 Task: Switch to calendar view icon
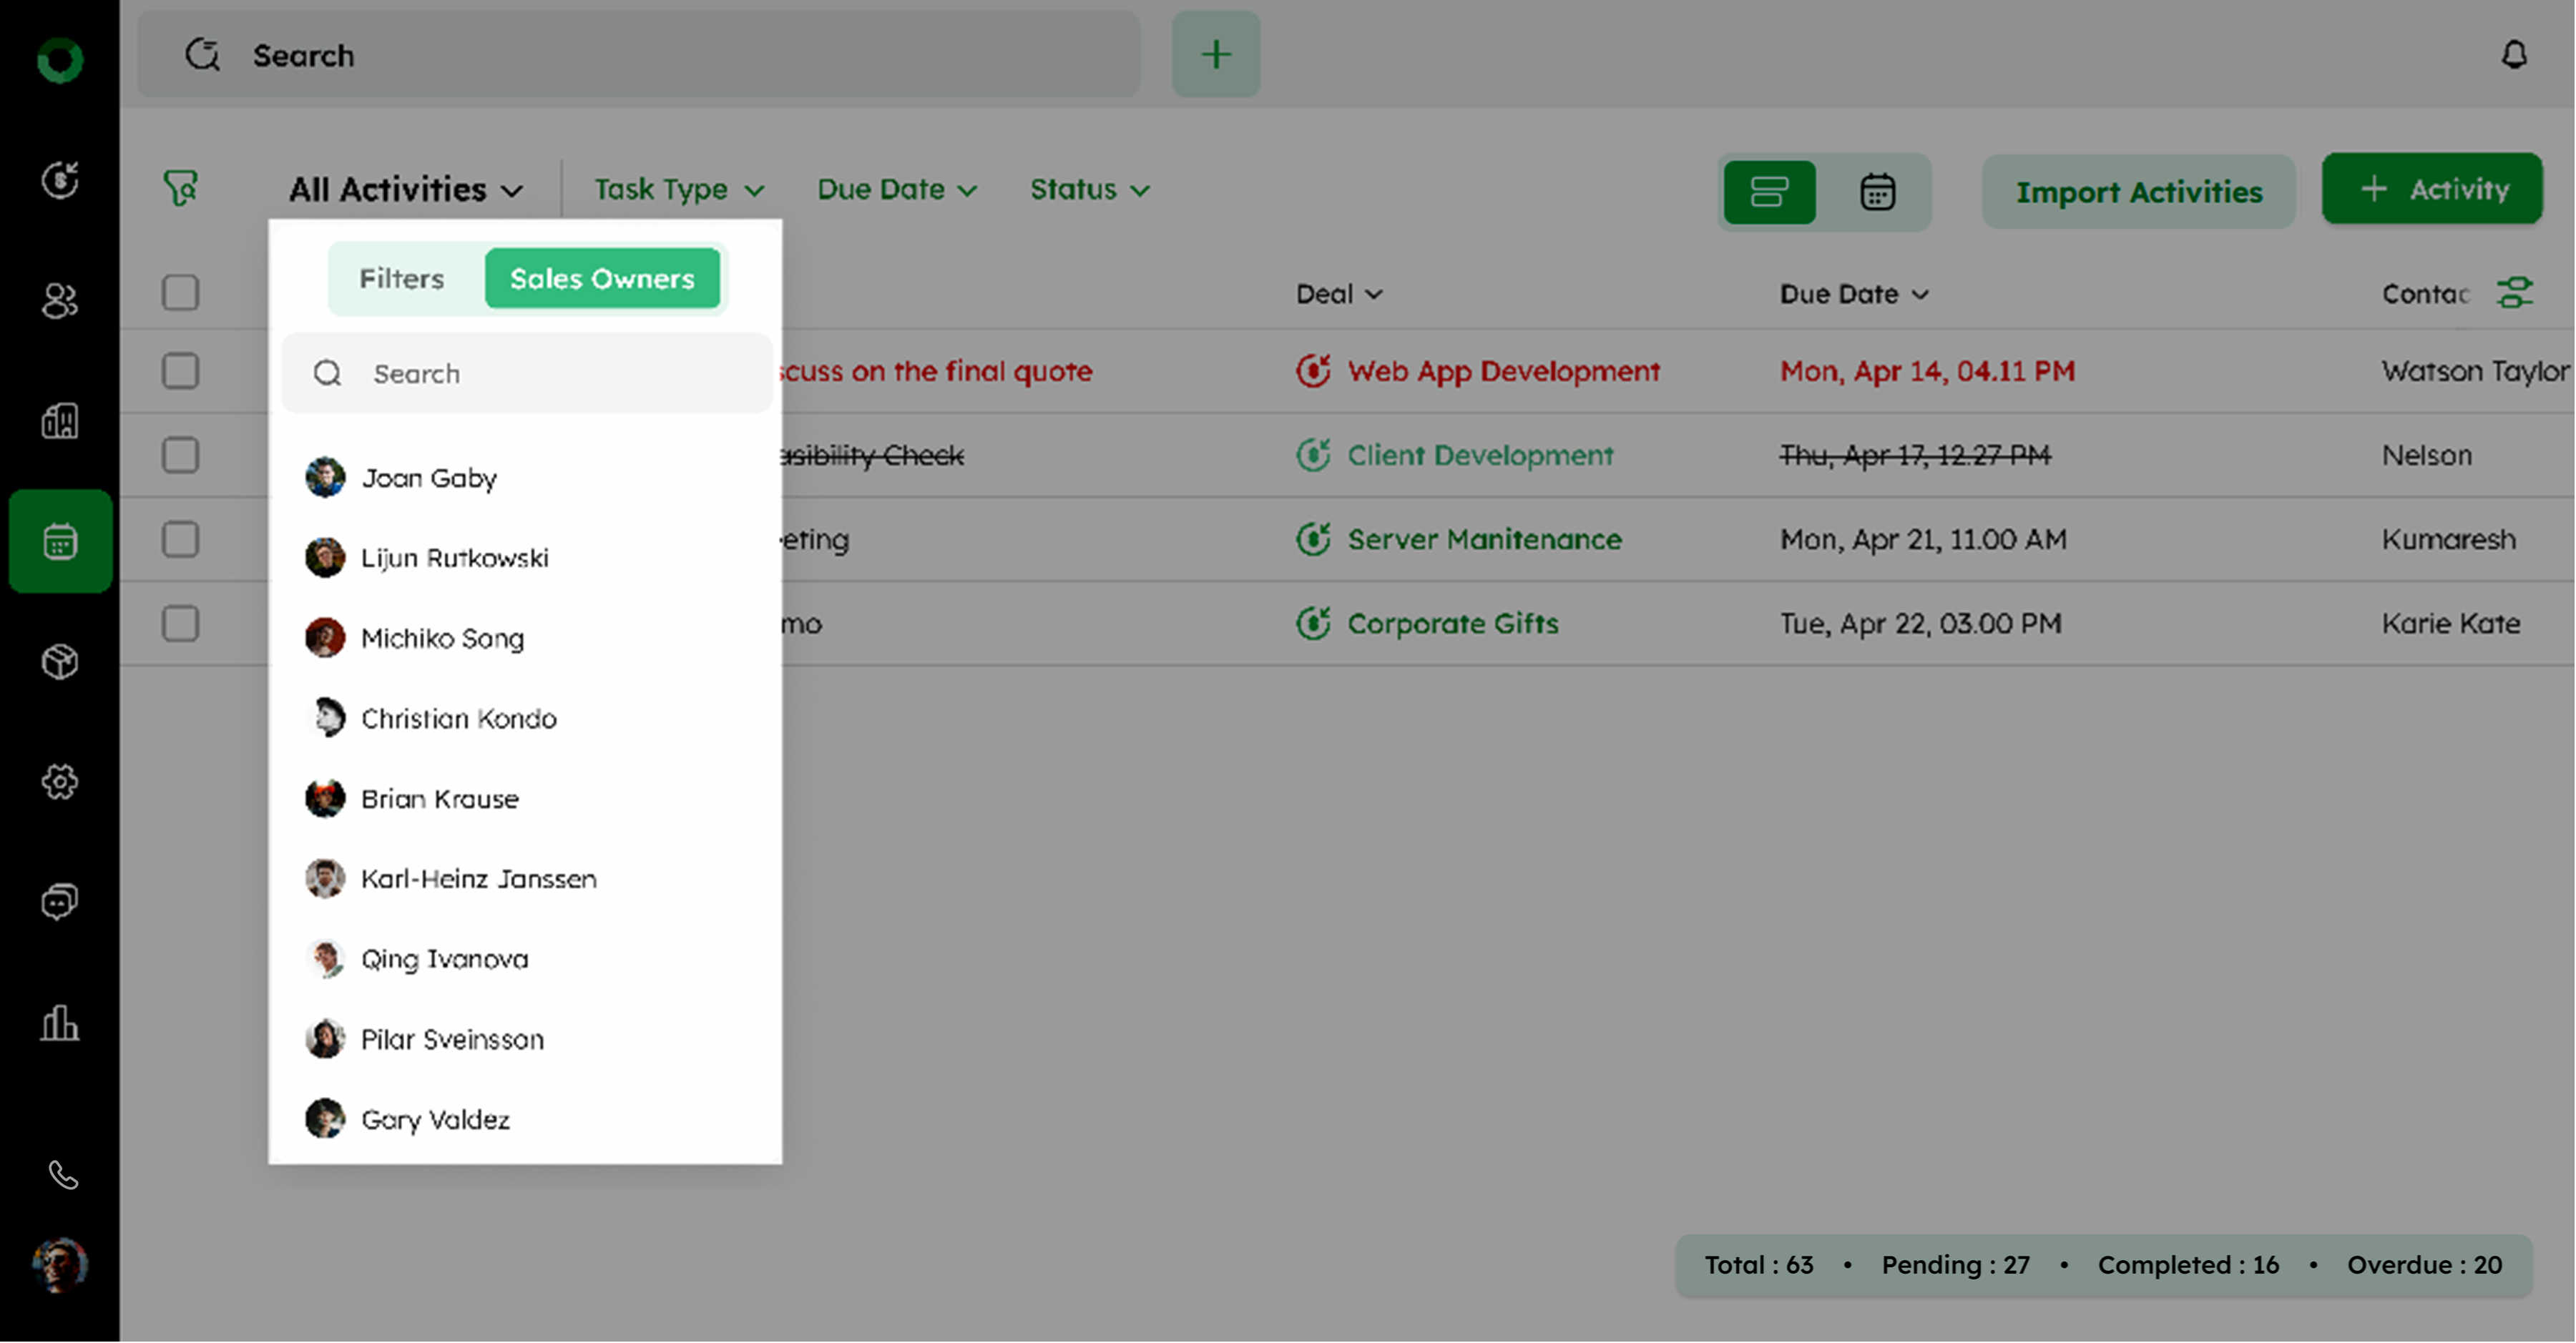[x=1877, y=192]
